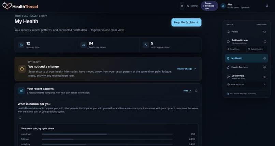The image size is (275, 146).
Task: Click the '5/10' menstrual pain value
Action: pos(193,134)
